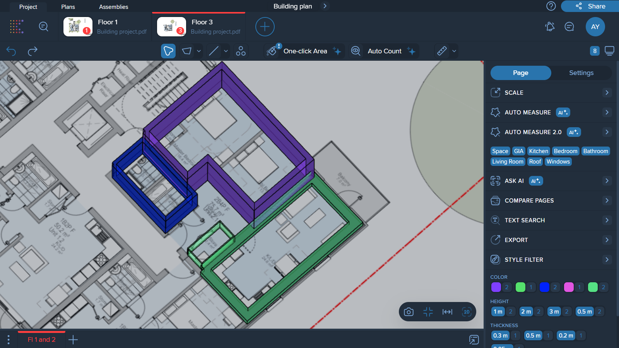Screen dimensions: 619x348
Task: Click the fit width arrows icon
Action: (447, 312)
